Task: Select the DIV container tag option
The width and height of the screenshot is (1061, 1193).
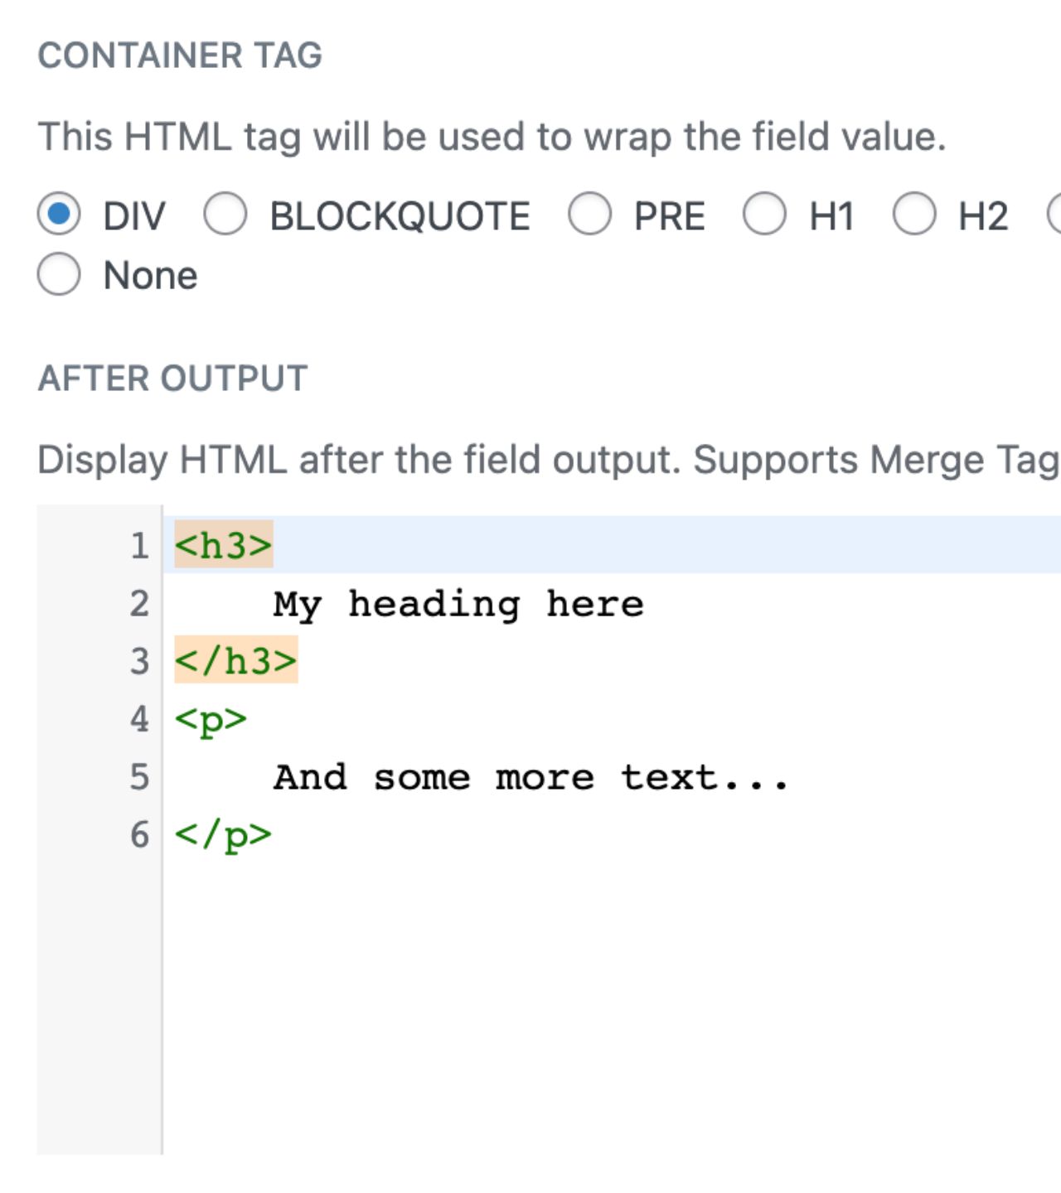Action: (x=59, y=215)
